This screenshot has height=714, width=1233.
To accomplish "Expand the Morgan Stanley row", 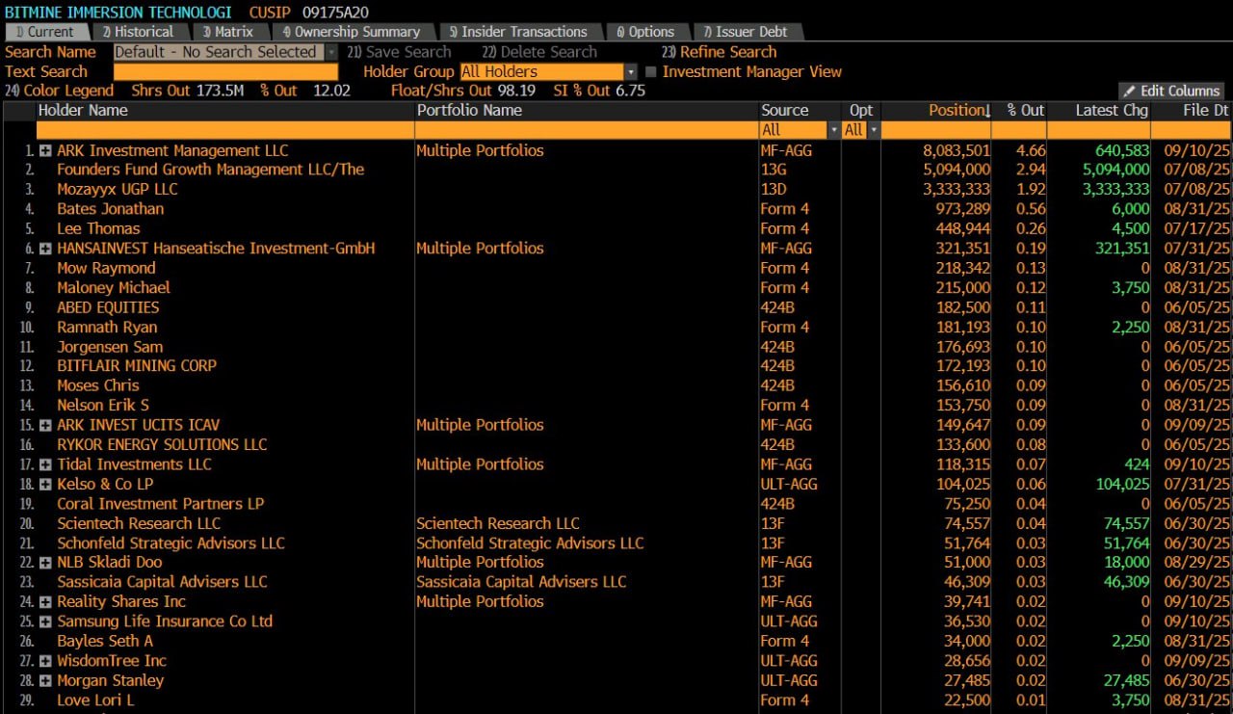I will 45,681.
